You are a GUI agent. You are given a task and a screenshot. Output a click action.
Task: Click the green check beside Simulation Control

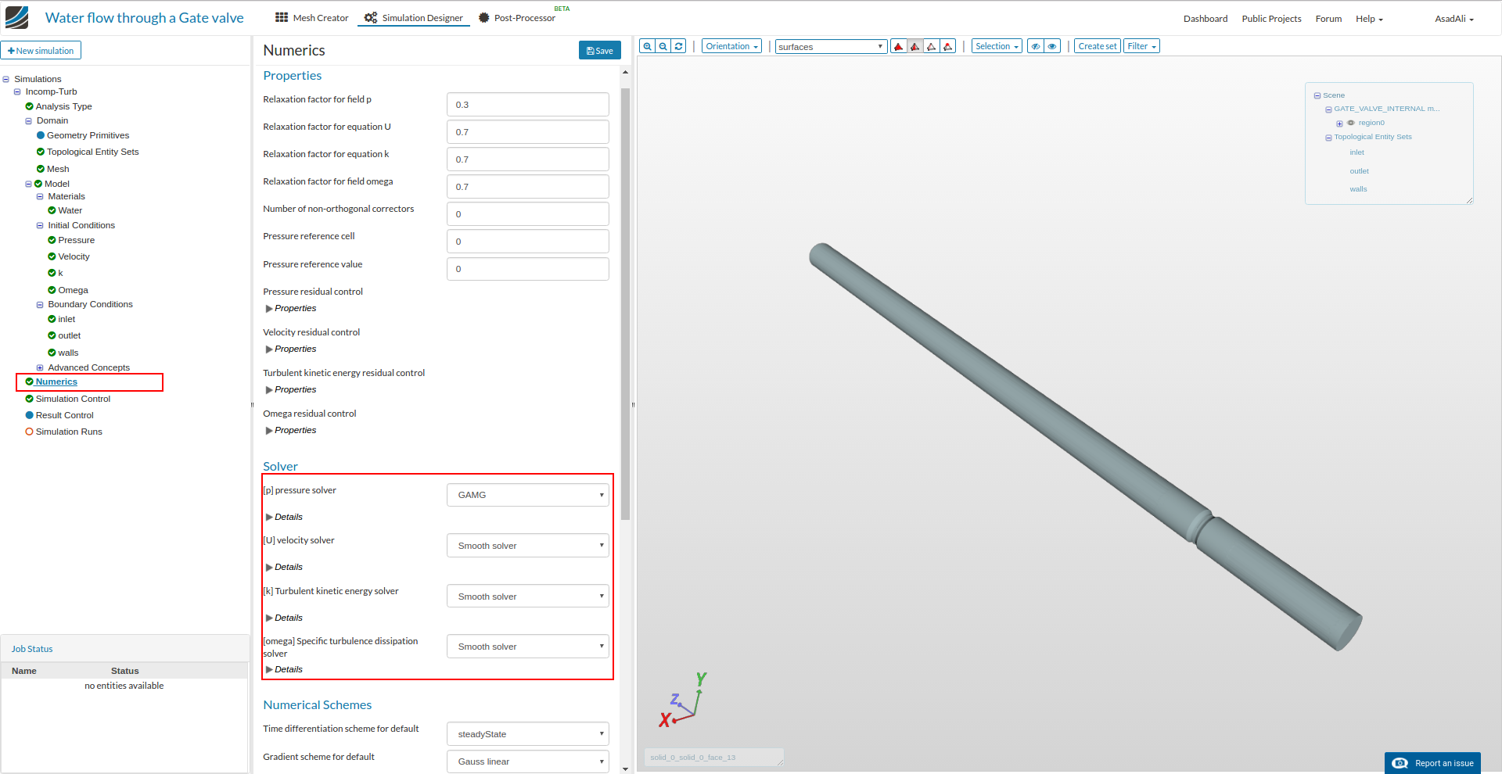30,399
